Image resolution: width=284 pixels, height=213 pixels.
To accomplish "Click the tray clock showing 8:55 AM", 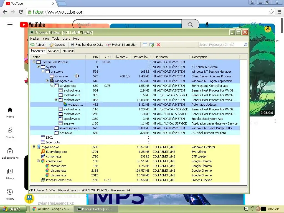I will 274,209.
